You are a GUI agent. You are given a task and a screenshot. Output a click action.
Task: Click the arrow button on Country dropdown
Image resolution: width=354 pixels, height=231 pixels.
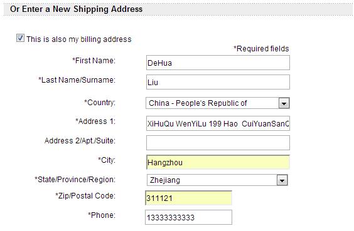[284, 103]
